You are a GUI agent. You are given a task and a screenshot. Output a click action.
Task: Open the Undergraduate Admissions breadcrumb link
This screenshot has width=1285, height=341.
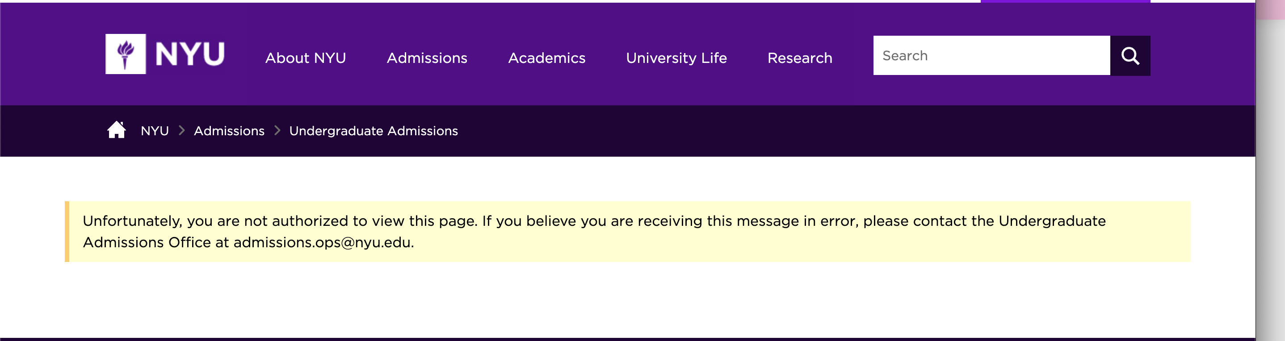click(x=373, y=131)
